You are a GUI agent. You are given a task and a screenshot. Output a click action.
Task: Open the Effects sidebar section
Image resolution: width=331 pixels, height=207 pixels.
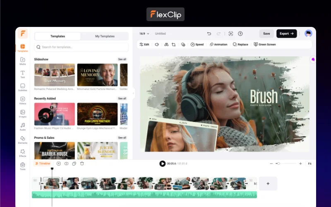click(23, 153)
